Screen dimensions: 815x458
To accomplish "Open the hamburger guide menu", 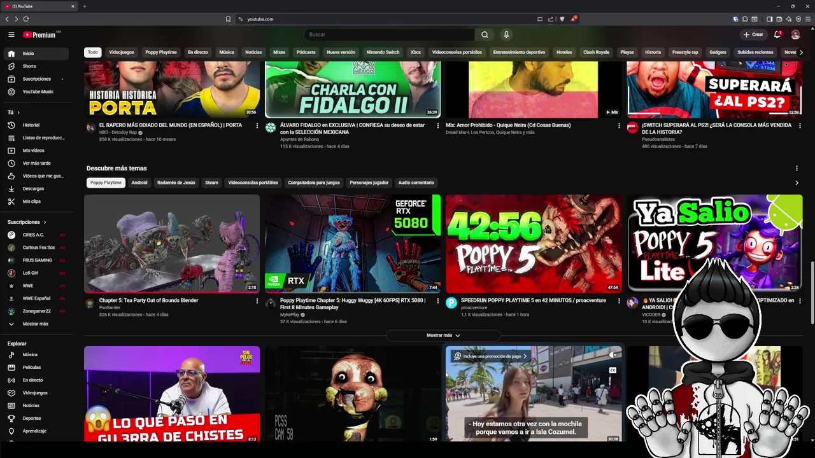I will [x=11, y=34].
